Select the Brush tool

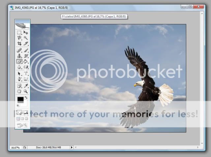coord(26,50)
